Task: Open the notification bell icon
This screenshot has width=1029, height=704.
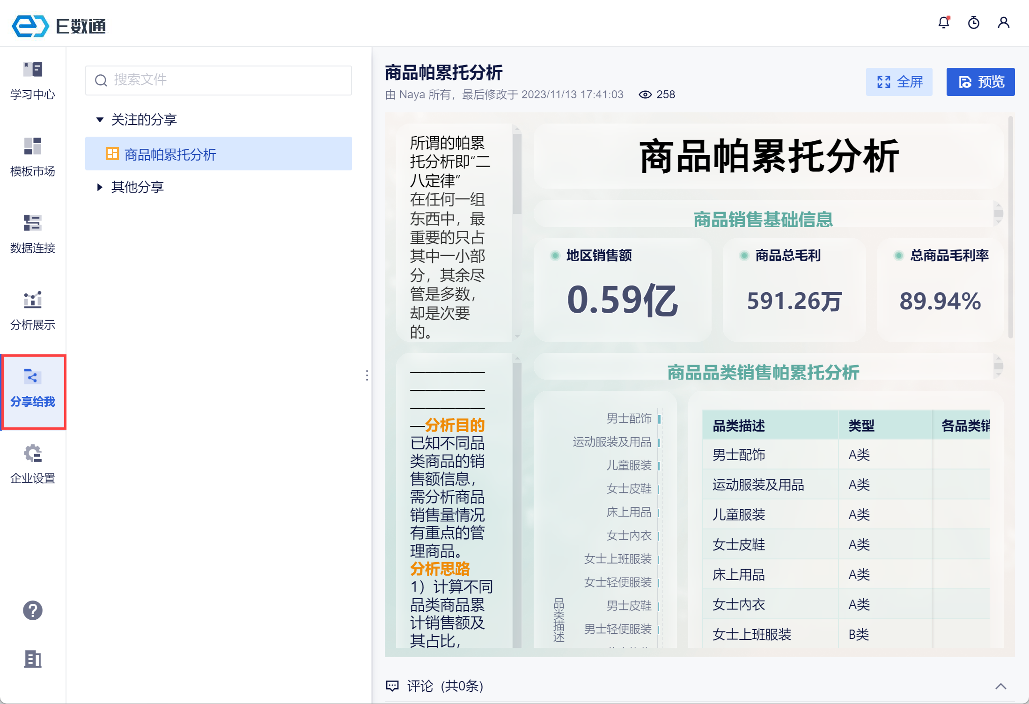Action: [944, 22]
